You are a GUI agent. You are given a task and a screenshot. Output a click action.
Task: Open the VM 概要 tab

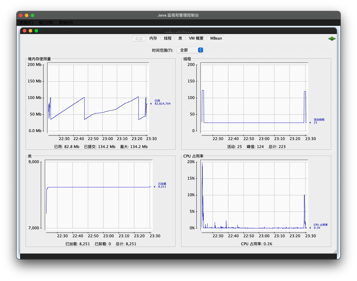pyautogui.click(x=196, y=38)
